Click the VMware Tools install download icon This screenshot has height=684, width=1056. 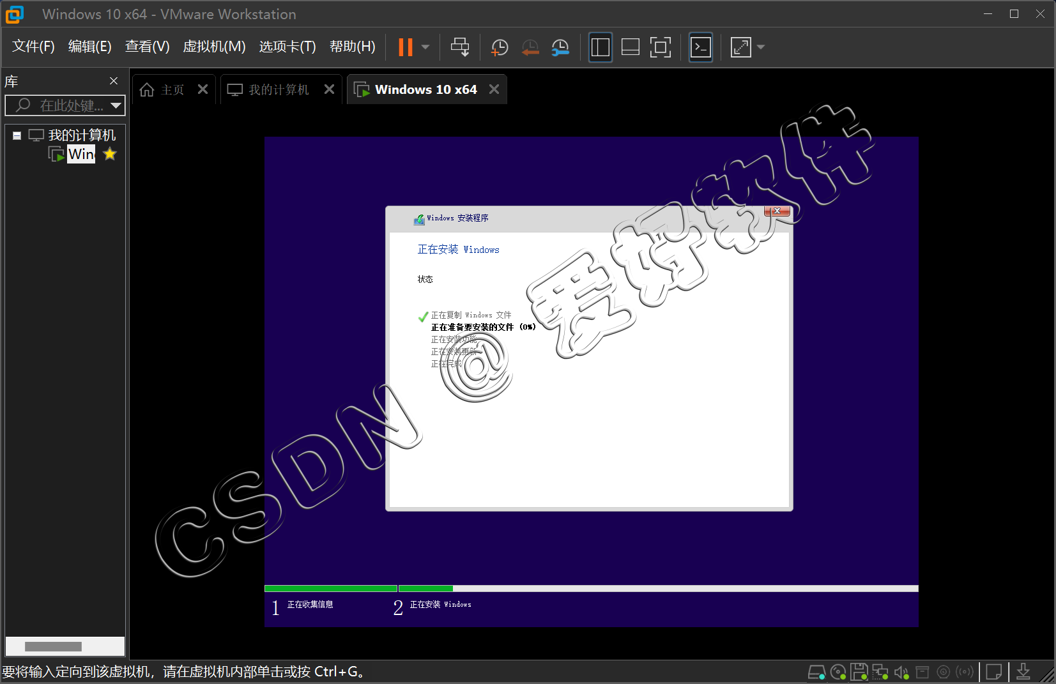coord(1023,672)
